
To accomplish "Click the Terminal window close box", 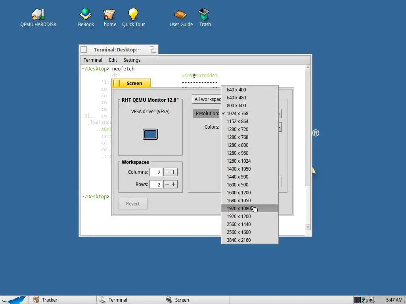I will point(84,49).
